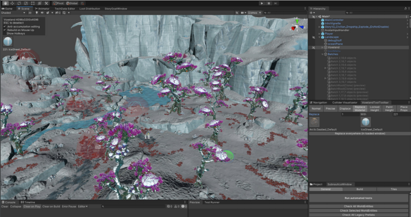Click the IceSheet_Default material swatch in Voxeland toolbar
Viewport: 411px width, 217px height.
point(365,122)
